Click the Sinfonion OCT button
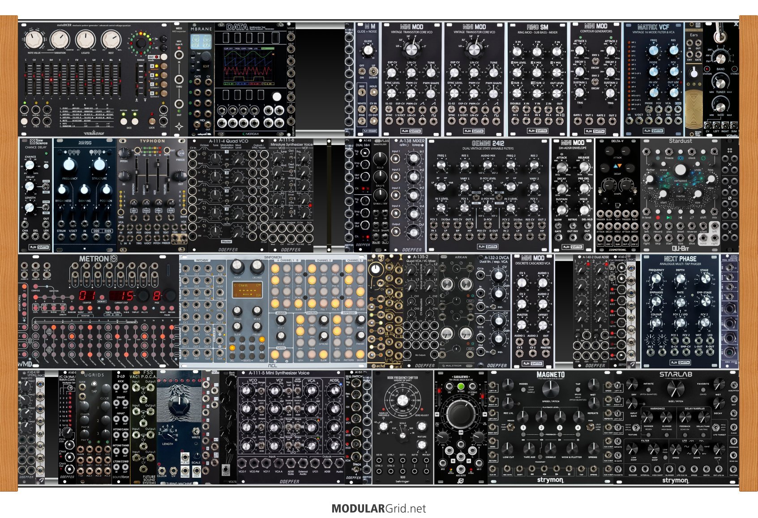758x518 pixels. coord(262,339)
